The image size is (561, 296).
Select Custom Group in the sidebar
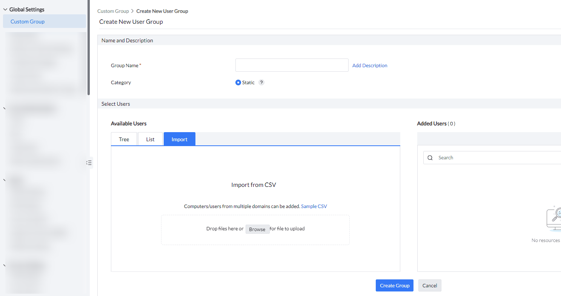coord(27,22)
